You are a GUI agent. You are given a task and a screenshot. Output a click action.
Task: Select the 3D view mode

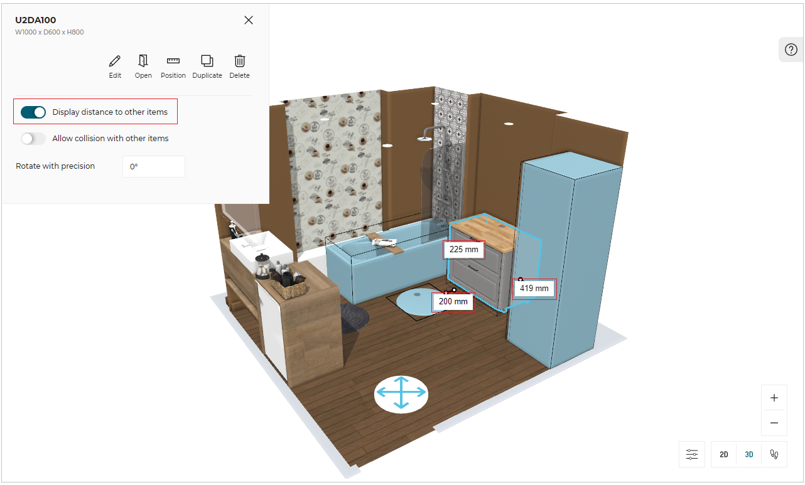pos(749,454)
